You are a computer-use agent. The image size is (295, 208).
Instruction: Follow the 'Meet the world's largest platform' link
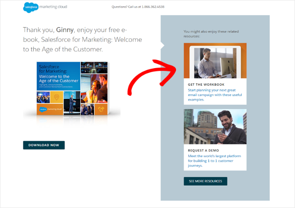click(214, 161)
